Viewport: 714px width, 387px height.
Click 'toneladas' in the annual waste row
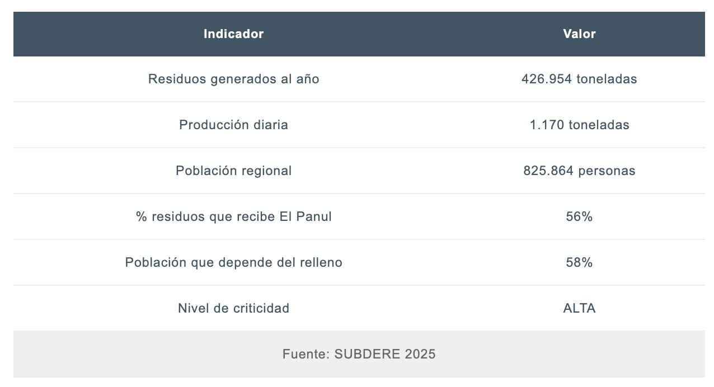607,79
